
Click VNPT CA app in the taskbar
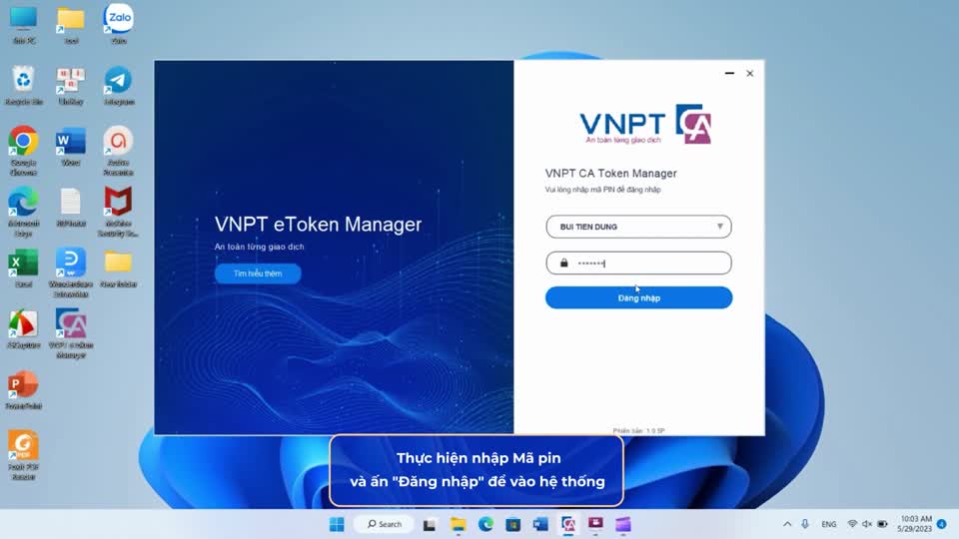pyautogui.click(x=568, y=524)
